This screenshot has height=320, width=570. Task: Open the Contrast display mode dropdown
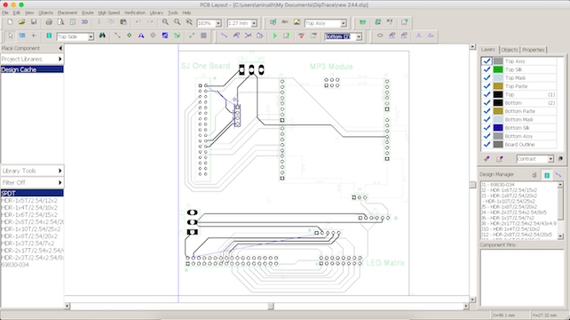coord(550,159)
